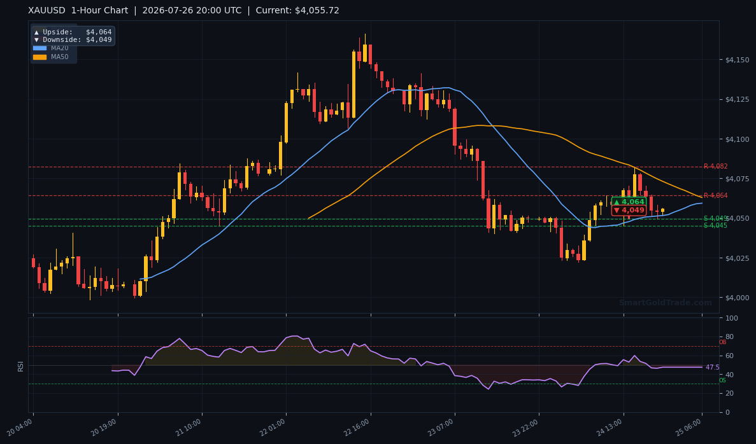Click the red 4,049 downside price badge

point(629,211)
